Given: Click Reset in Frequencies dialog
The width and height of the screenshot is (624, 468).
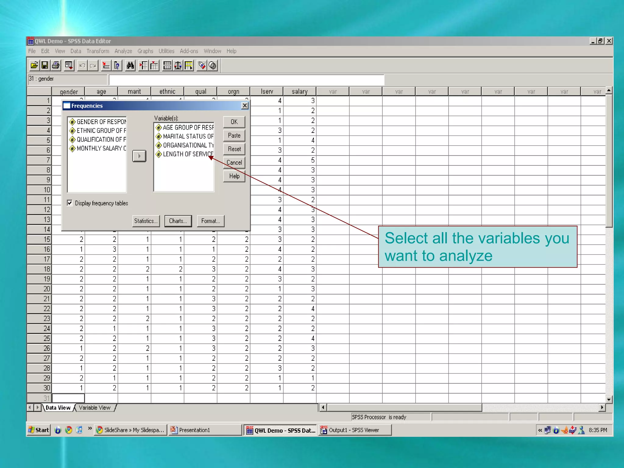Looking at the screenshot, I should tap(234, 149).
